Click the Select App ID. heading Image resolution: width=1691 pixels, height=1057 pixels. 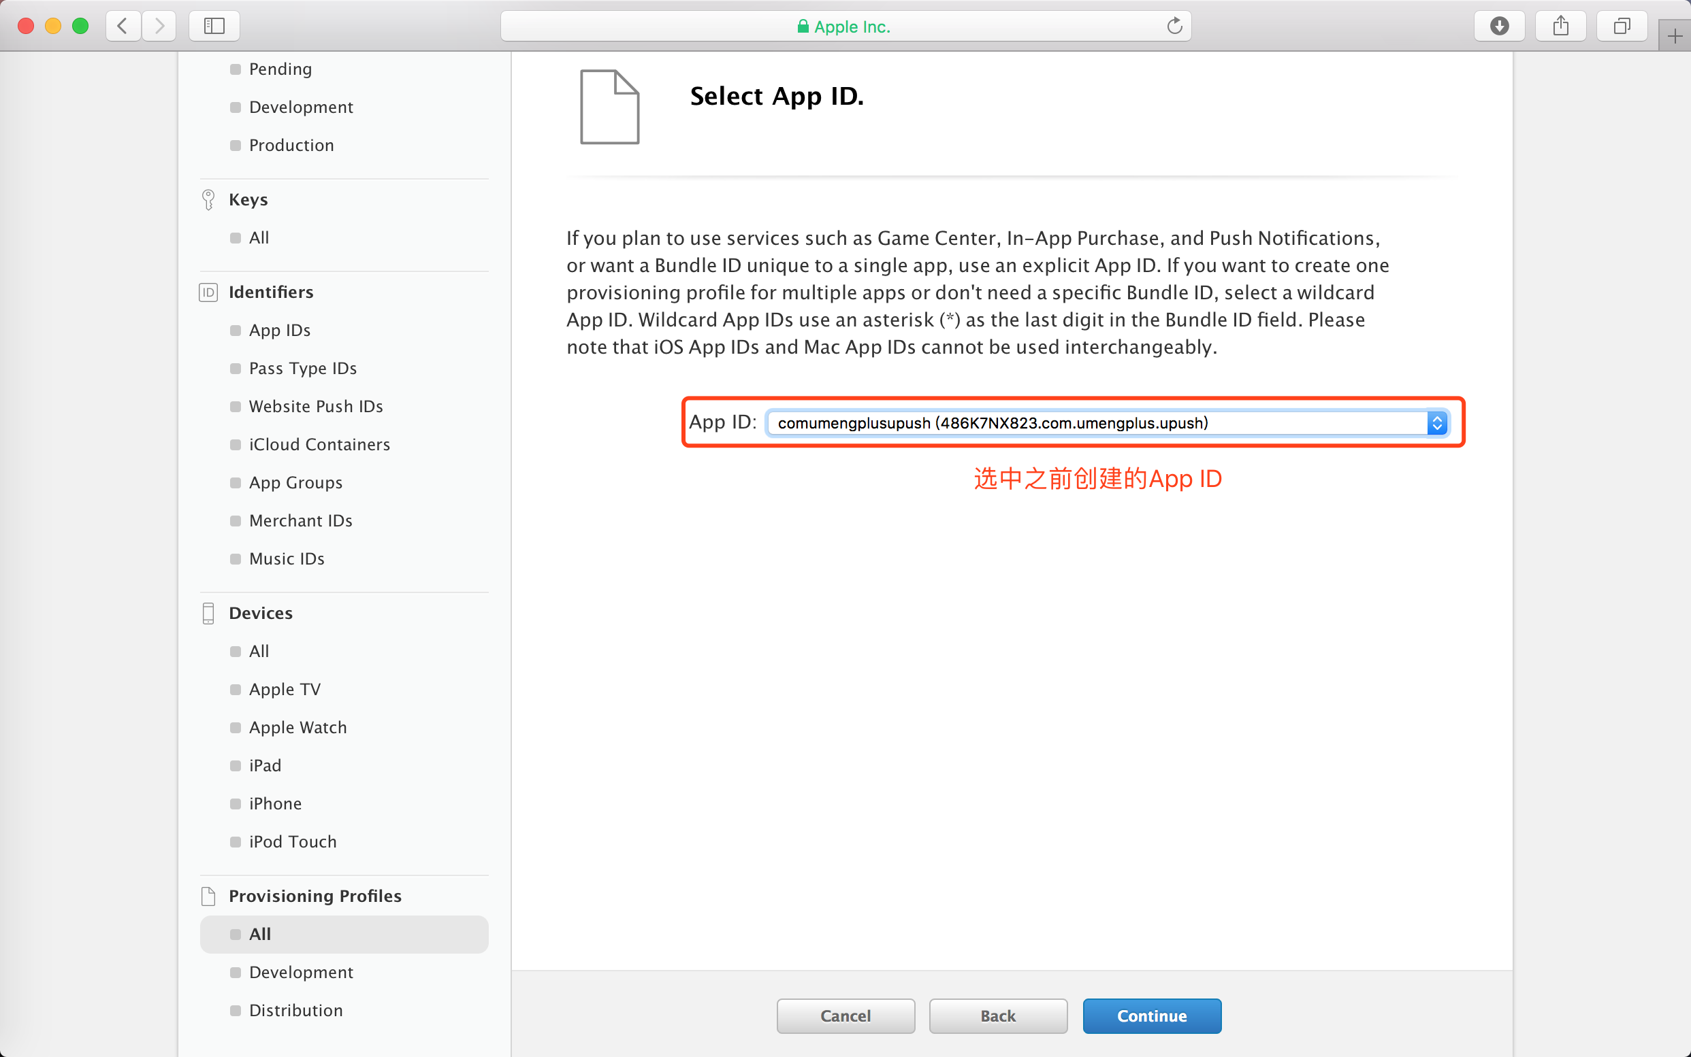click(x=777, y=97)
